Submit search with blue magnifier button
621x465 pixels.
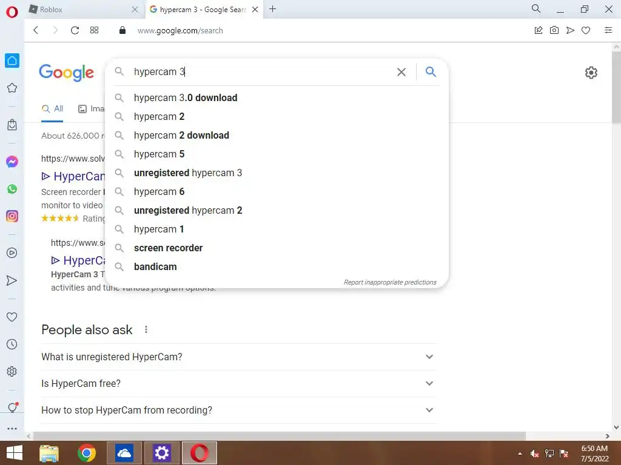(431, 71)
